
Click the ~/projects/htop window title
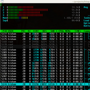81,2
